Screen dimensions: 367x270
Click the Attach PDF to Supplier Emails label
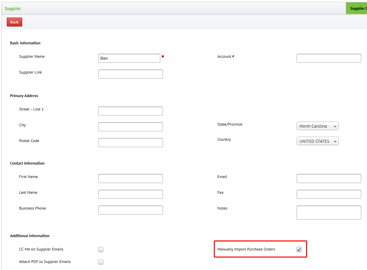(x=45, y=262)
